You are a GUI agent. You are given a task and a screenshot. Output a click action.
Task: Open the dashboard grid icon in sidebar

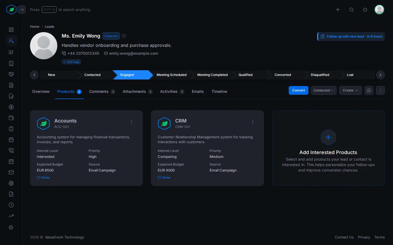point(11,30)
